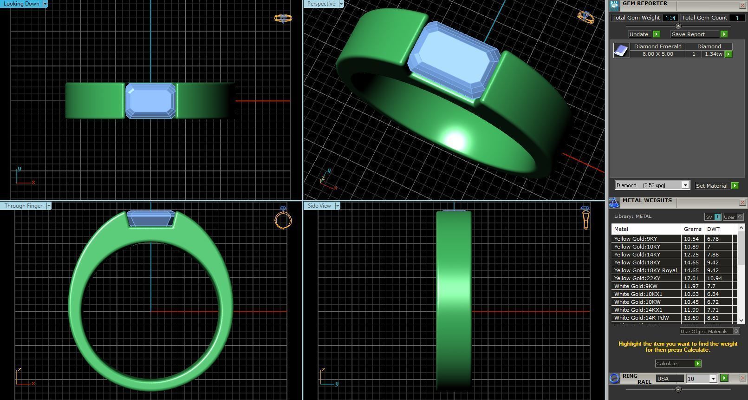Click scroll down arrow in metal list

[741, 320]
